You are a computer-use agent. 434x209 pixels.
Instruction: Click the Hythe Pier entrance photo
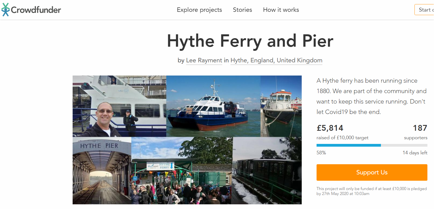tap(102, 171)
